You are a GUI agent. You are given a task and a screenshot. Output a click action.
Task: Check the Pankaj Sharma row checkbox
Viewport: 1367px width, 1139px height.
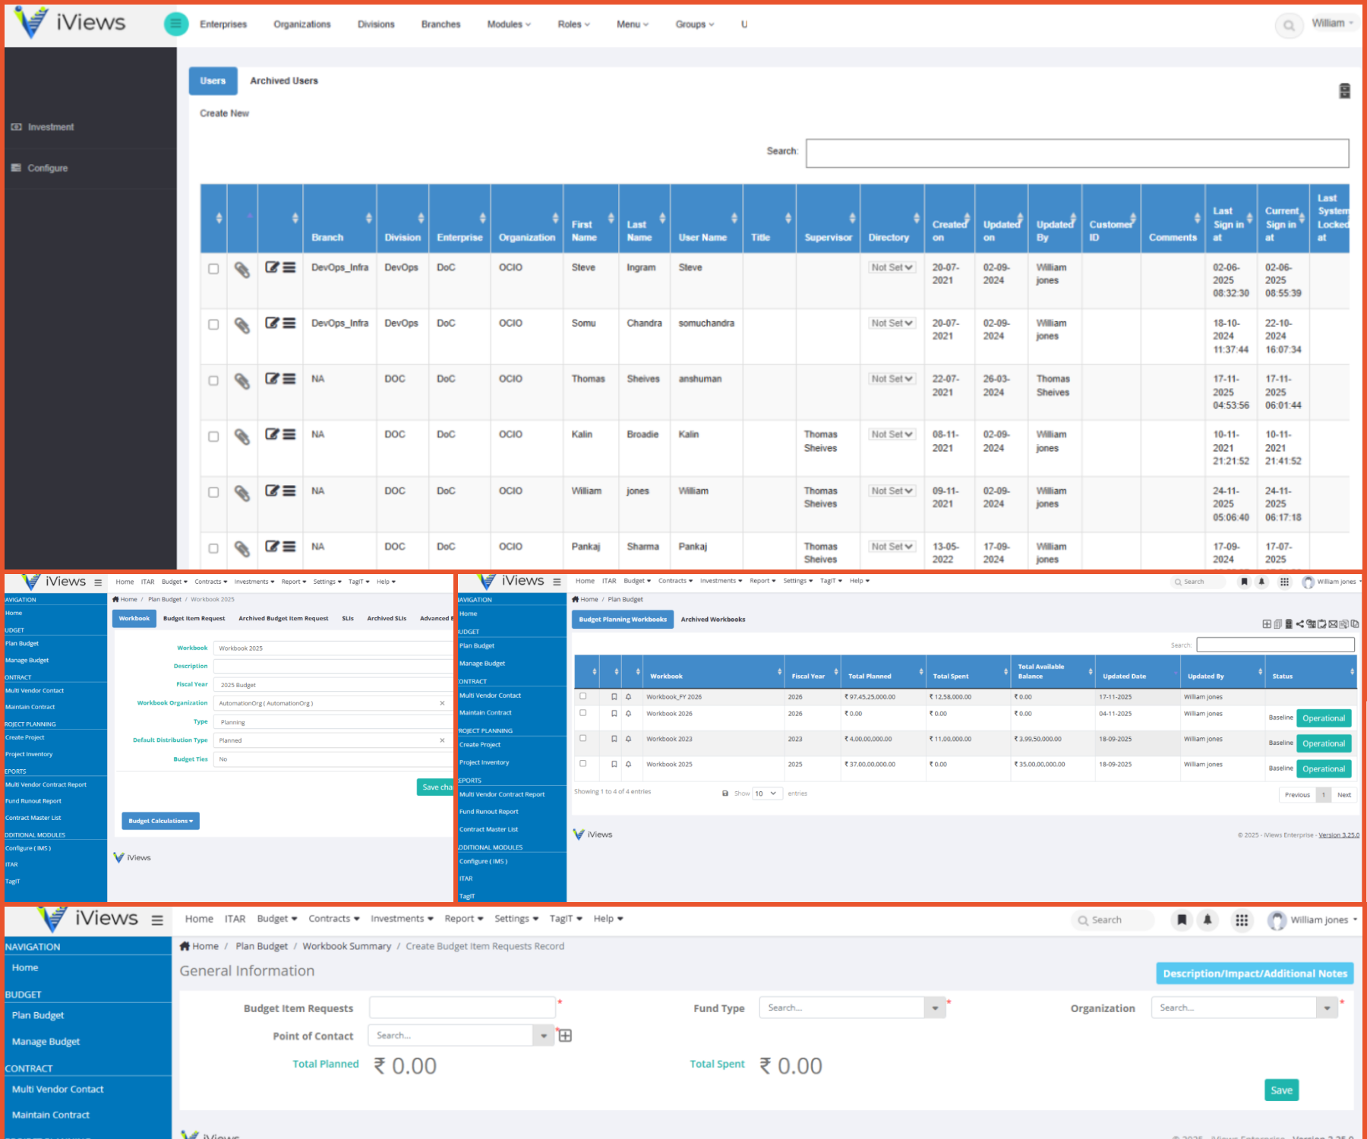click(213, 548)
